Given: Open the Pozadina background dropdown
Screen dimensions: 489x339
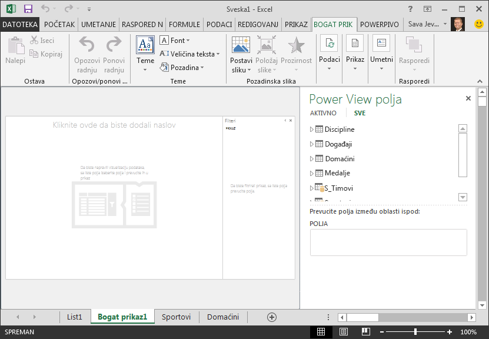Looking at the screenshot, I should (182, 67).
